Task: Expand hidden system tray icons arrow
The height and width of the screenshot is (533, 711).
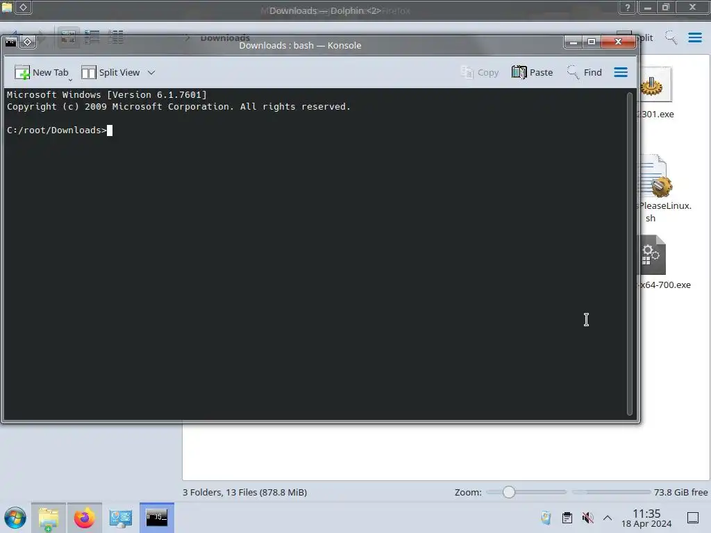Action: pos(608,518)
